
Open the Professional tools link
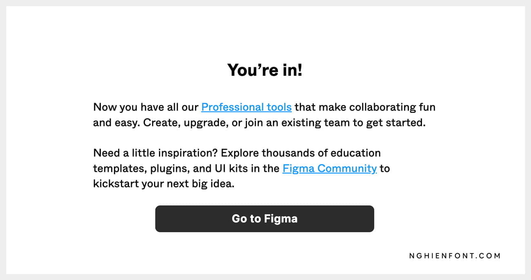[246, 107]
